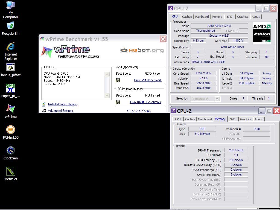
Task: Click the Multiplier value x 11.0
Action: coord(203,78)
